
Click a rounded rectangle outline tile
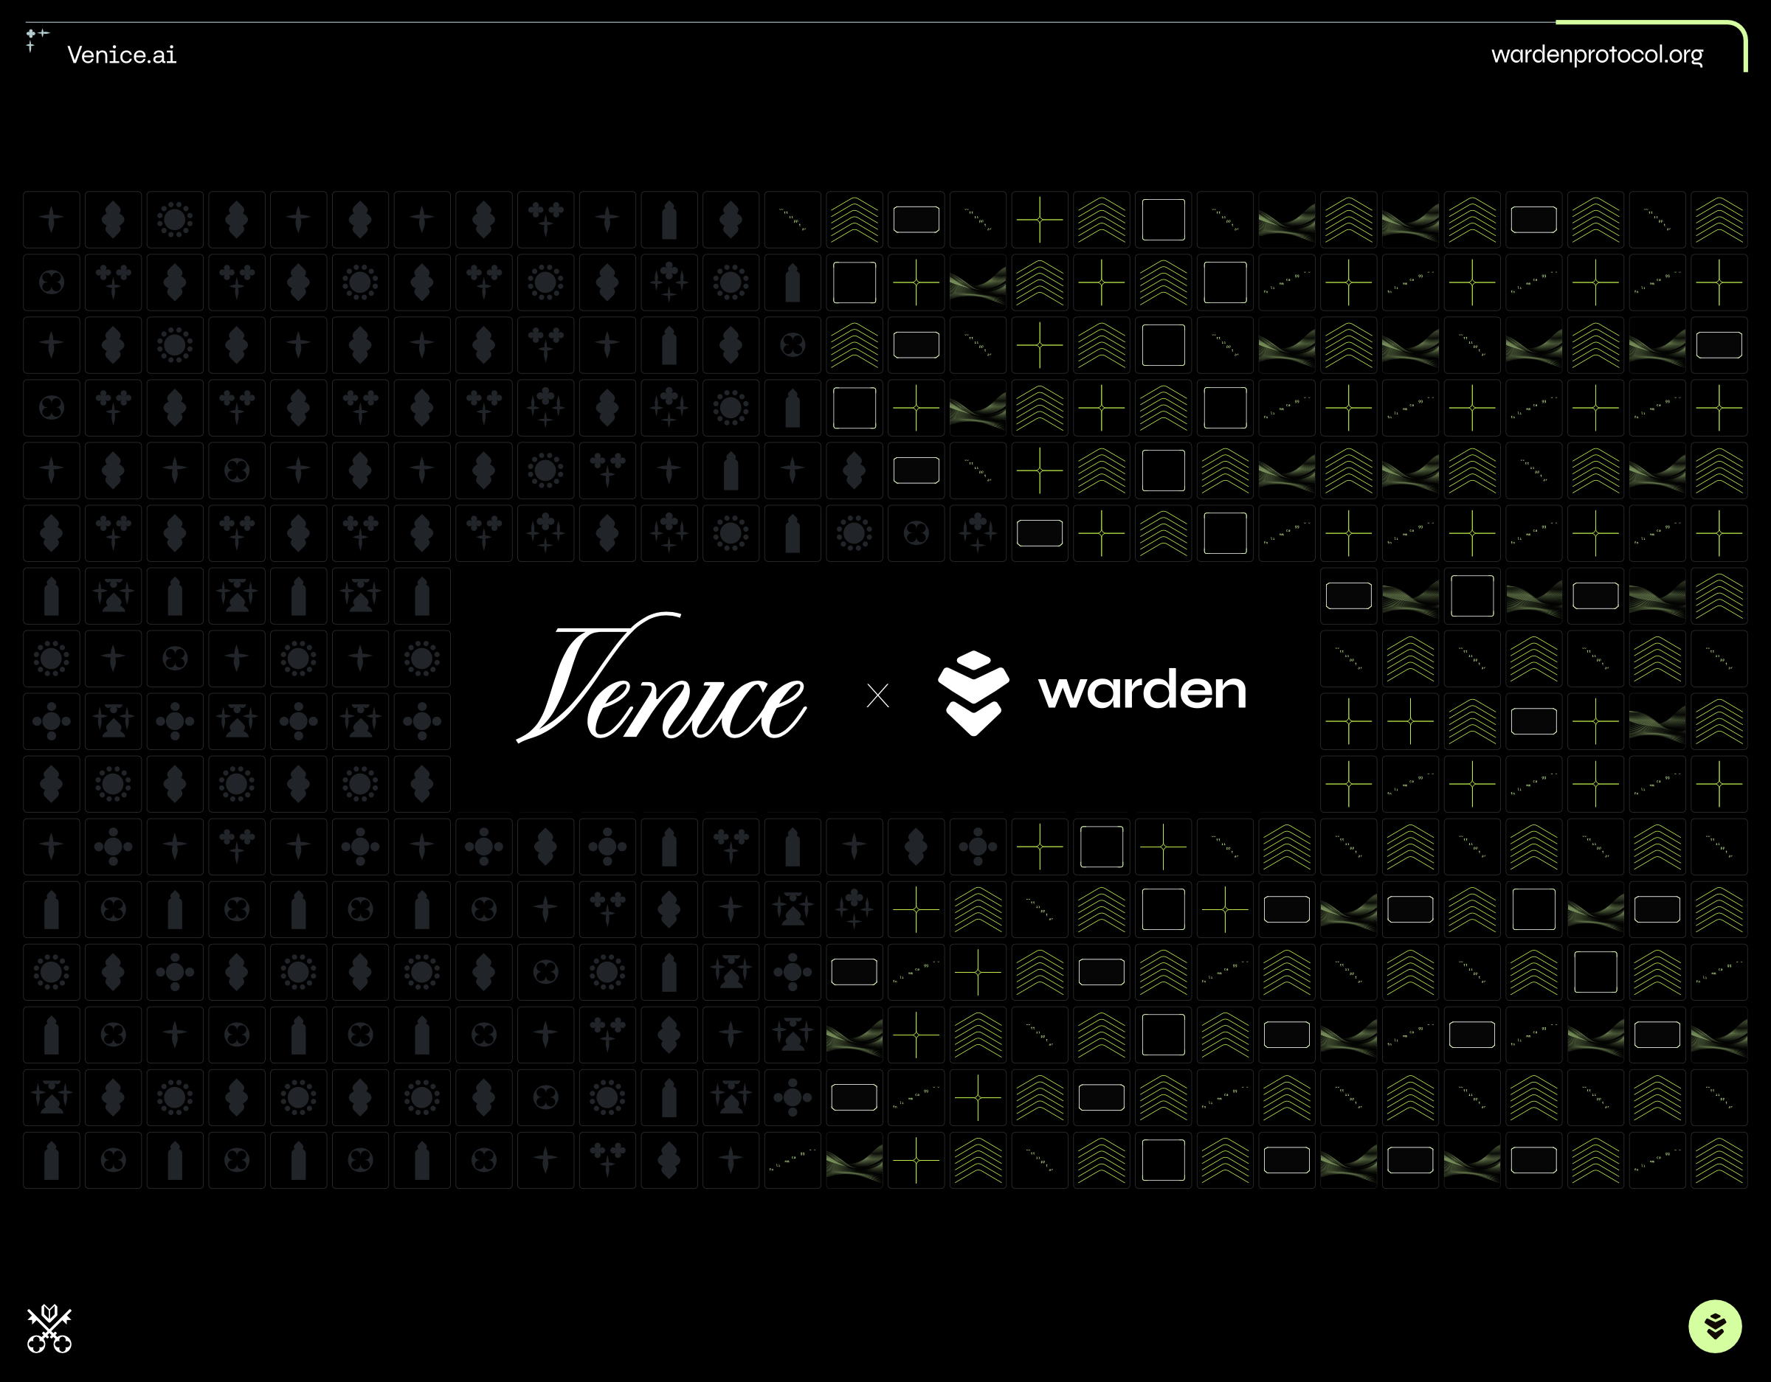pyautogui.click(x=916, y=220)
